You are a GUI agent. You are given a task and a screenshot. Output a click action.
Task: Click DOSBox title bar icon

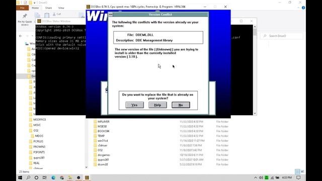pos(88,7)
